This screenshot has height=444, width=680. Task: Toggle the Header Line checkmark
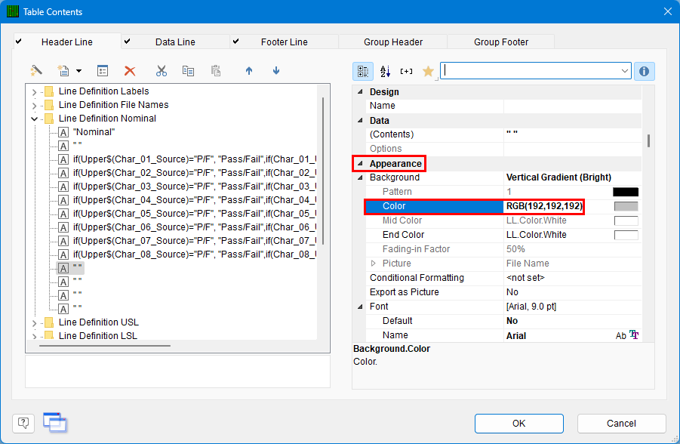coord(19,42)
